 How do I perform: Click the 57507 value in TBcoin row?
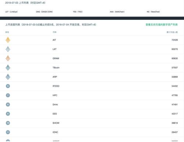[x=175, y=68]
